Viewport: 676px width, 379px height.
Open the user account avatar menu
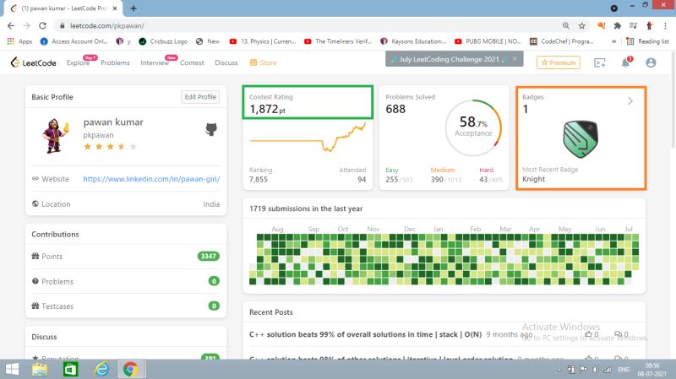point(651,62)
